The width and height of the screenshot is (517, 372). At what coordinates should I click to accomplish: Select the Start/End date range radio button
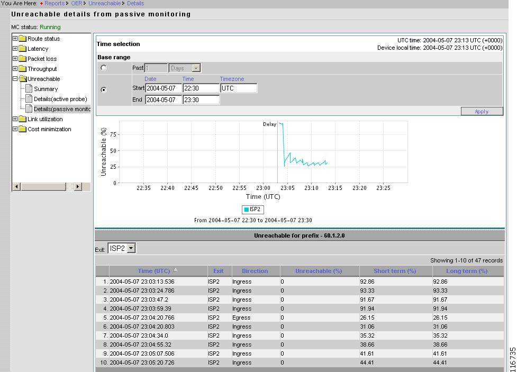[104, 89]
